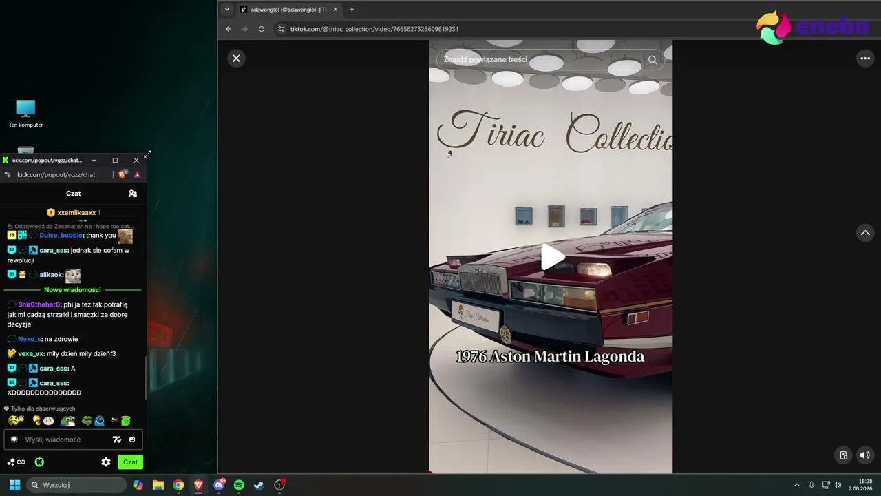Click the Wyszukaj taskbar search box
This screenshot has height=496, width=881.
pyautogui.click(x=76, y=485)
